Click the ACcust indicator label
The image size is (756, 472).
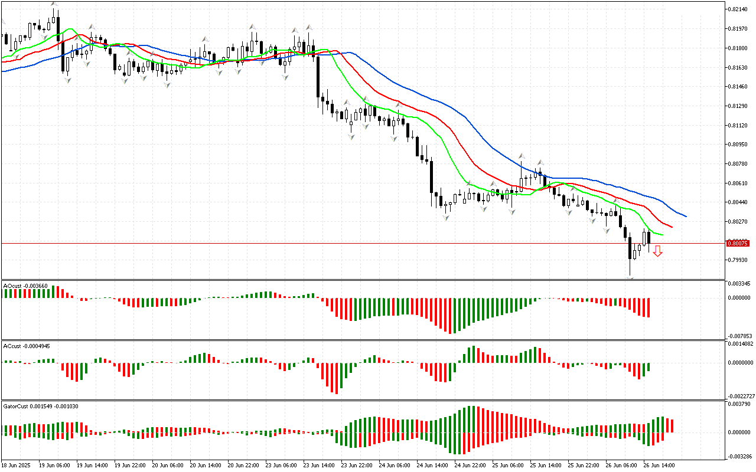click(26, 346)
